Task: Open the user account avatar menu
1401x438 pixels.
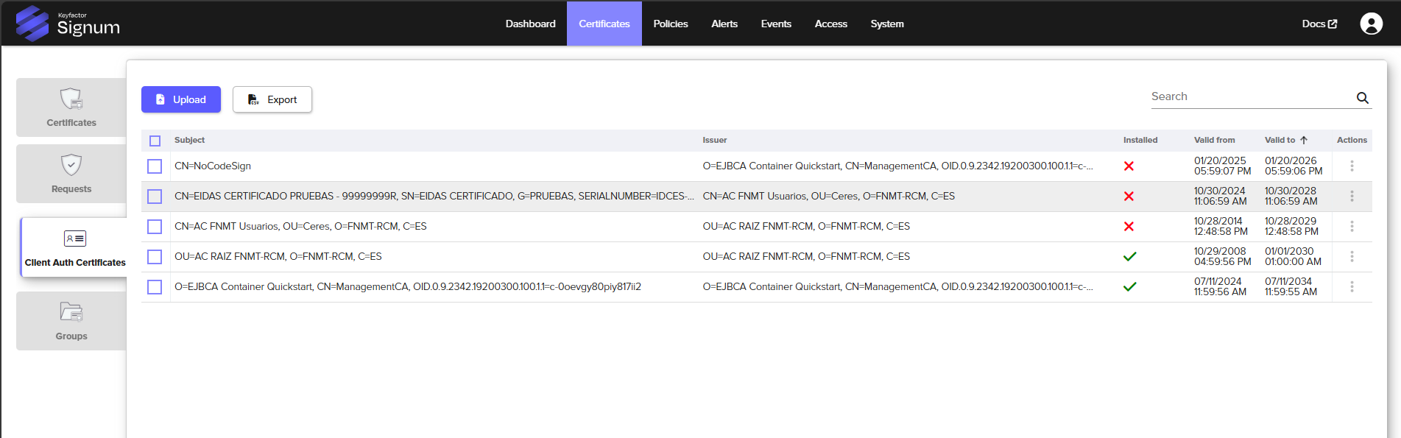Action: [x=1371, y=24]
